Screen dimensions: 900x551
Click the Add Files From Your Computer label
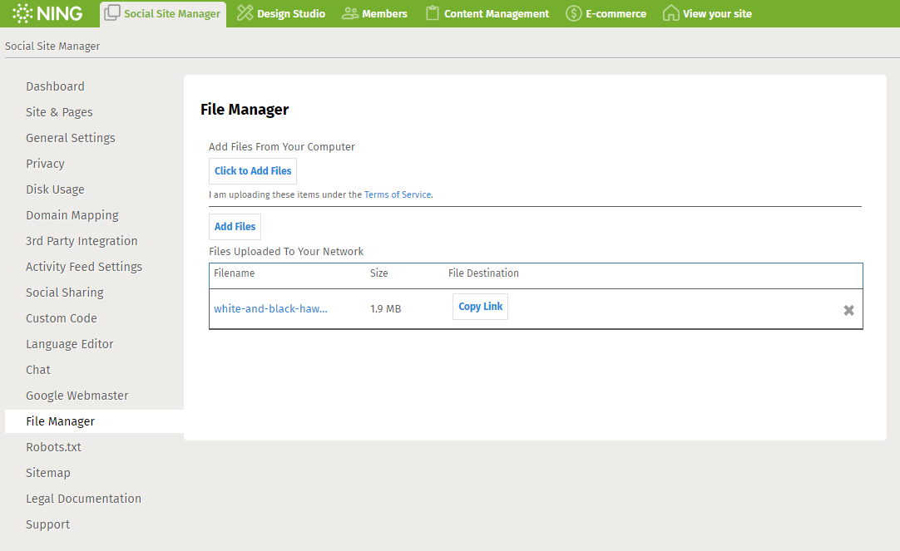pyautogui.click(x=282, y=147)
